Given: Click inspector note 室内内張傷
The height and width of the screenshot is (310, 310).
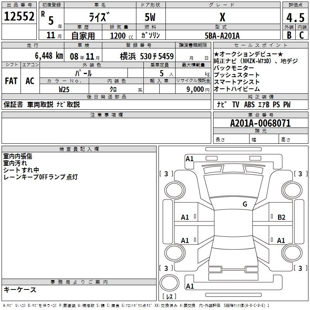Looking at the screenshot, I should coord(18,156).
